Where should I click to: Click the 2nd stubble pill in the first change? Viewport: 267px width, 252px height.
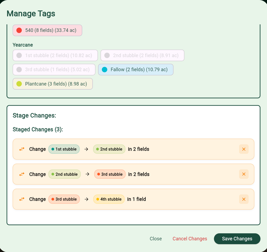pos(109,149)
